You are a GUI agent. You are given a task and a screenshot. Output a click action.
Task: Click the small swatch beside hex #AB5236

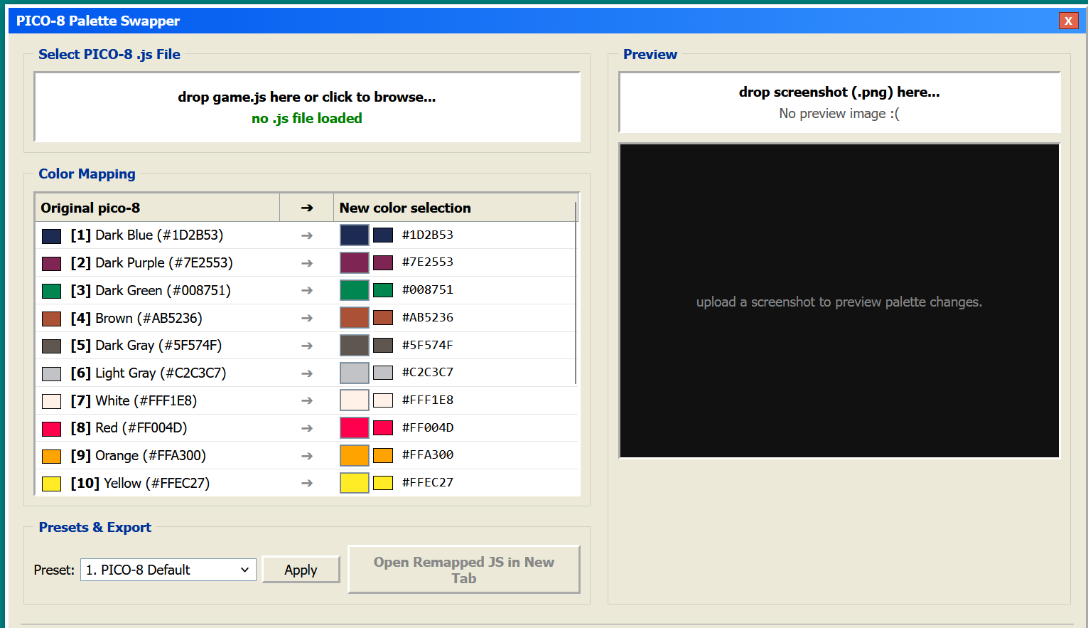tap(383, 317)
